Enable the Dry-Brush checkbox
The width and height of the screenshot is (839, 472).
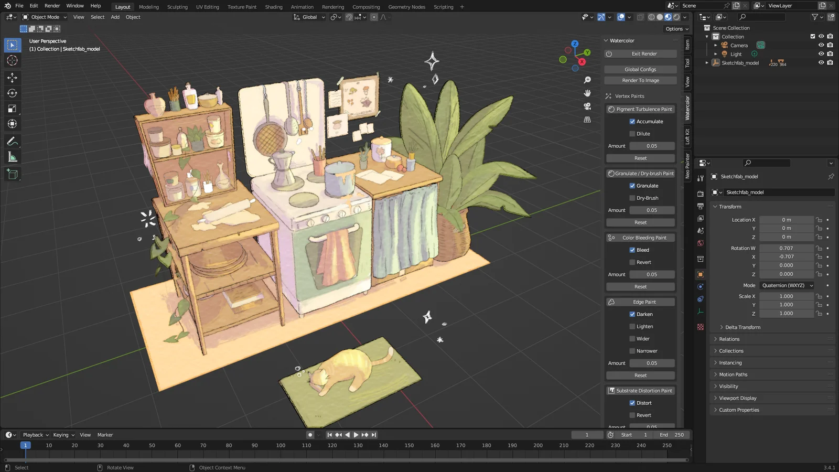coord(632,198)
